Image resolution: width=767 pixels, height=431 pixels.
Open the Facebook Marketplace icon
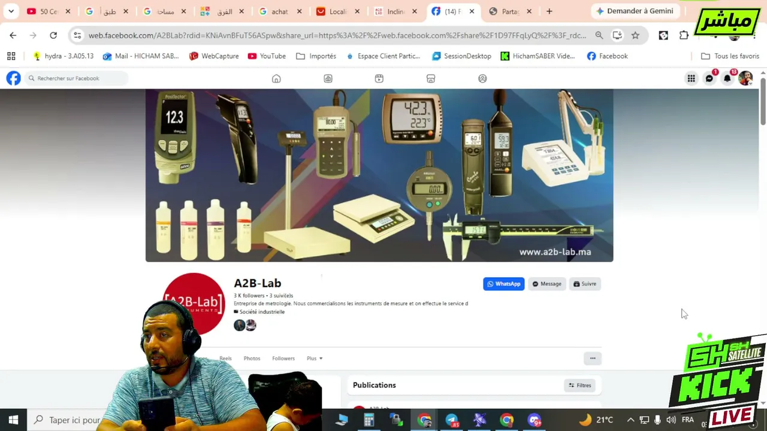coord(431,78)
